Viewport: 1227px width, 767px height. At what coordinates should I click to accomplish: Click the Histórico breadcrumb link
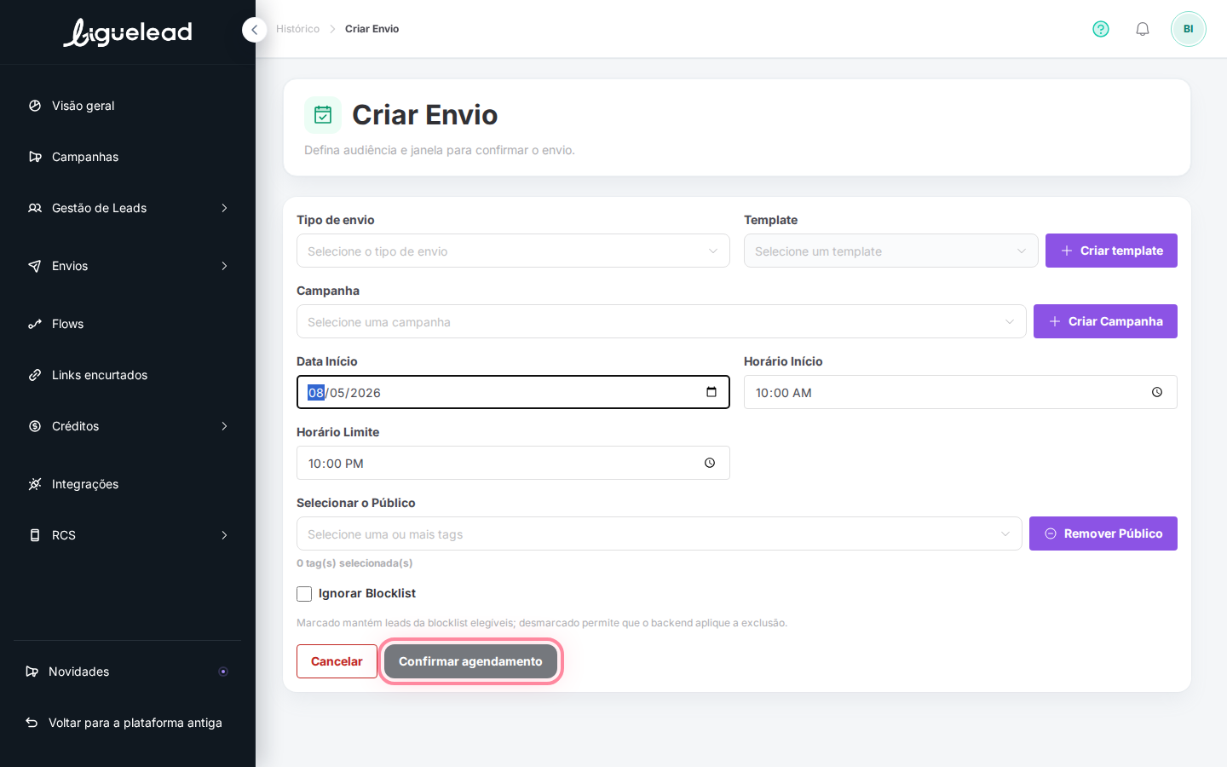click(x=297, y=29)
